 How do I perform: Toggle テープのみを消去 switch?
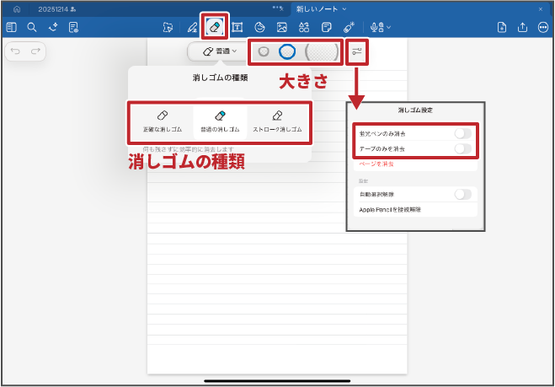point(463,149)
